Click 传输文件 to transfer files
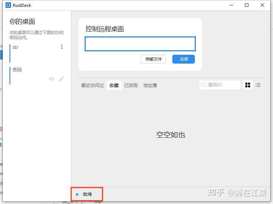The width and height of the screenshot is (273, 204). point(153,59)
